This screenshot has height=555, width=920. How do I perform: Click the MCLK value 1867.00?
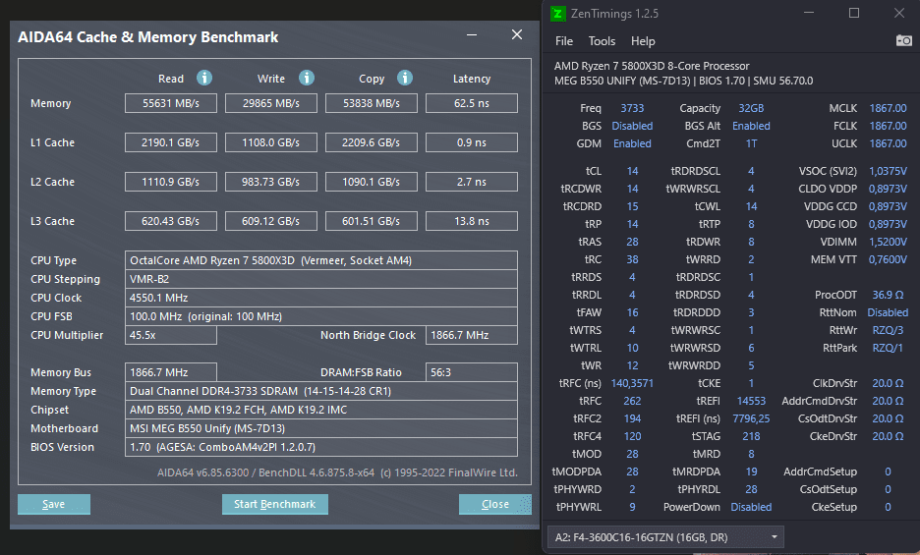coord(888,108)
